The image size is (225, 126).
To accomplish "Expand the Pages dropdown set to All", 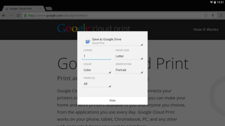I will click(97, 84).
